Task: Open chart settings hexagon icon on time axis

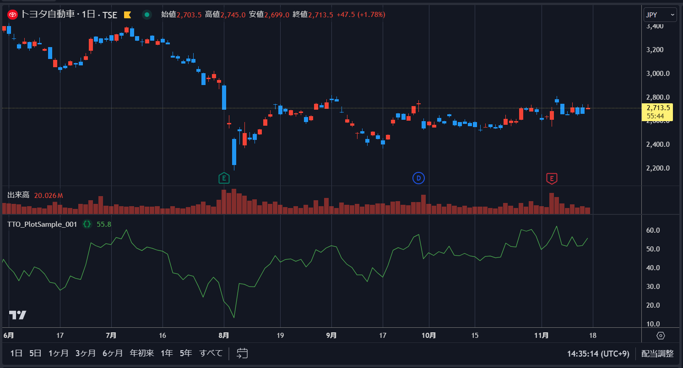Action: tap(661, 336)
